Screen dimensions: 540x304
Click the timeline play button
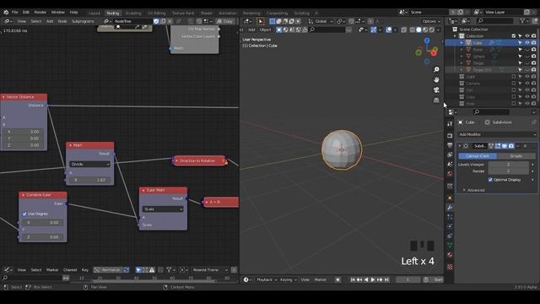click(373, 280)
